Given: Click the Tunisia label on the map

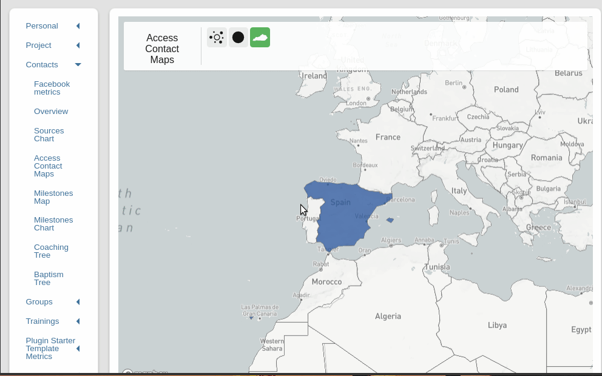Looking at the screenshot, I should [x=437, y=267].
